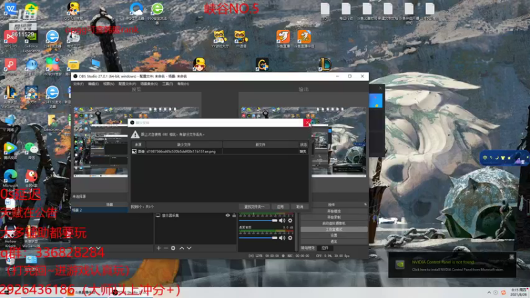Expand system tray hidden icons chevron
Viewport: 530px width, 298px height.
click(489, 293)
